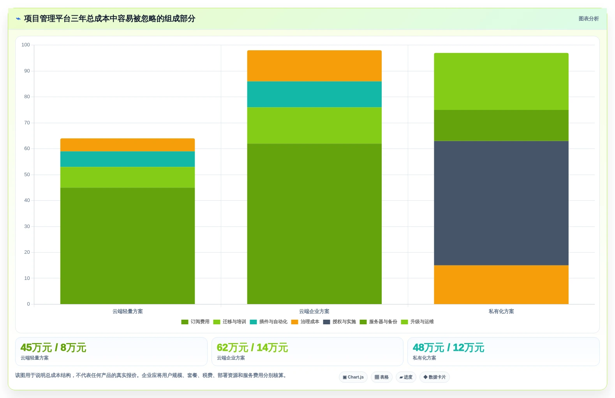
Task: Click the light green top segment of 私有化方案 bar
Action: 501,81
